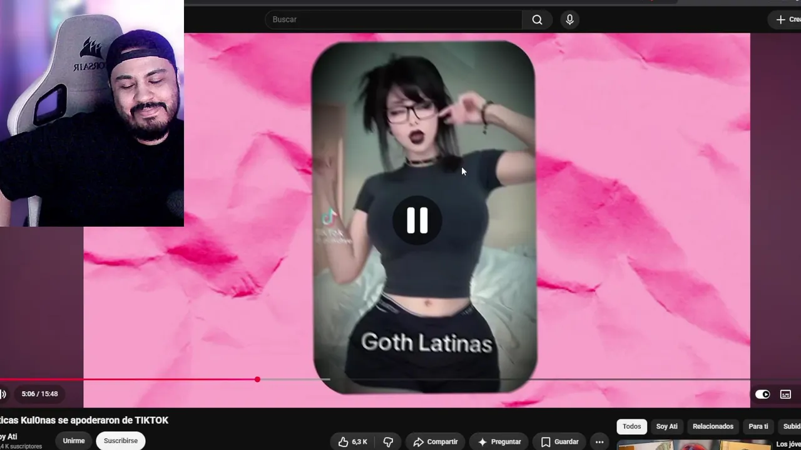Save the video with Guardar

tap(559, 442)
